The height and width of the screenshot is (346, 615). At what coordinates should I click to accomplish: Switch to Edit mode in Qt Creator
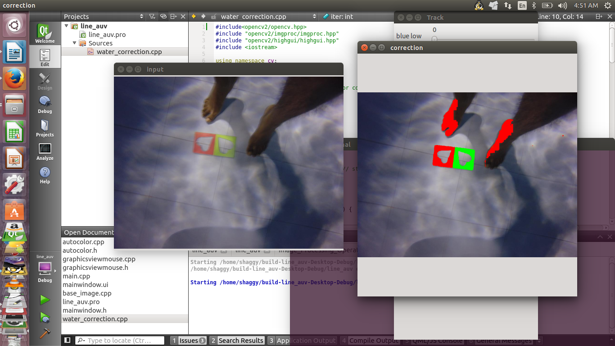coord(45,57)
